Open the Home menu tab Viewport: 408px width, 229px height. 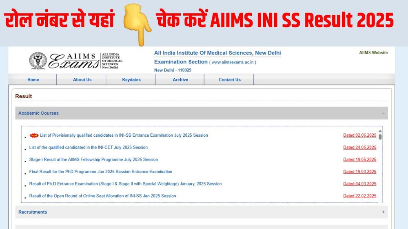tap(33, 80)
